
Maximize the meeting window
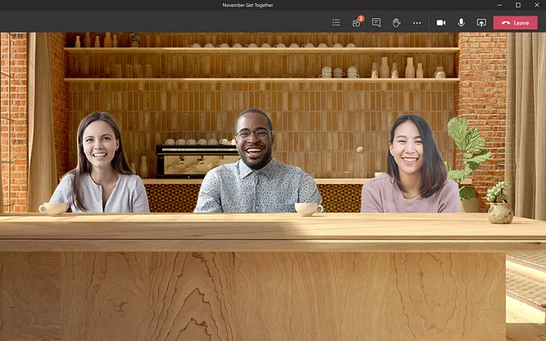point(518,5)
